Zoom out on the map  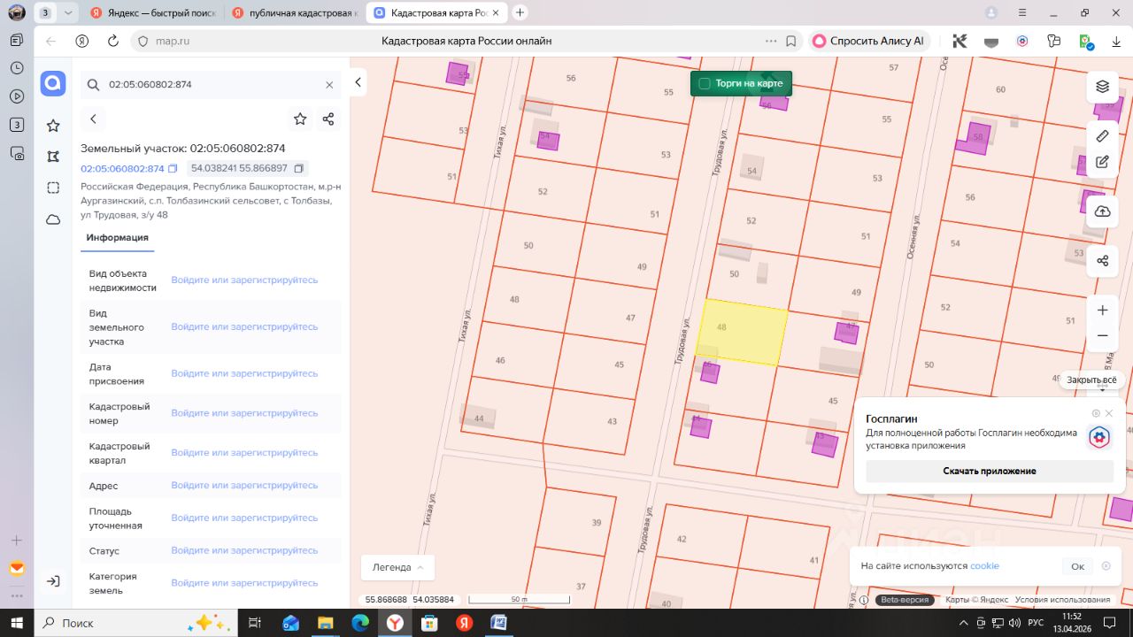[x=1102, y=336]
